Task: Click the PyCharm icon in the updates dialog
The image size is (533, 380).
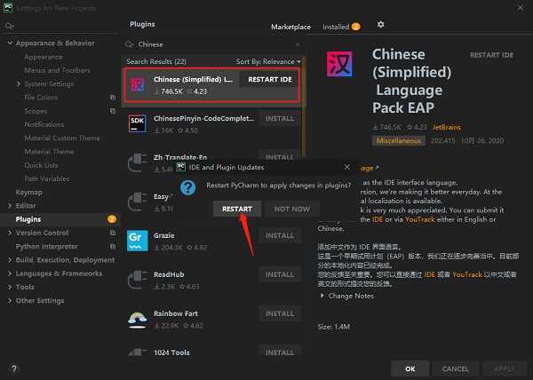Action: (x=181, y=167)
